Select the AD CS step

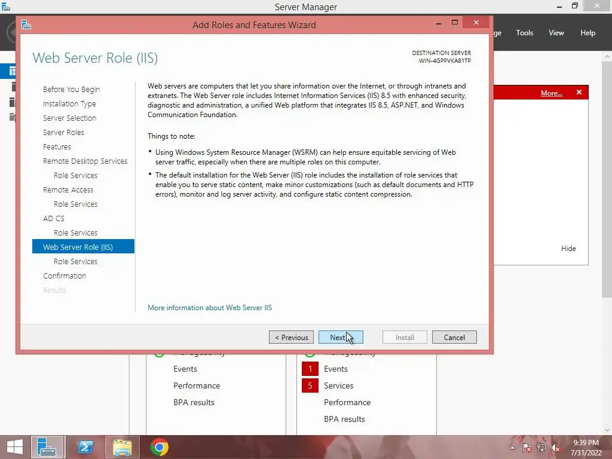click(x=54, y=219)
